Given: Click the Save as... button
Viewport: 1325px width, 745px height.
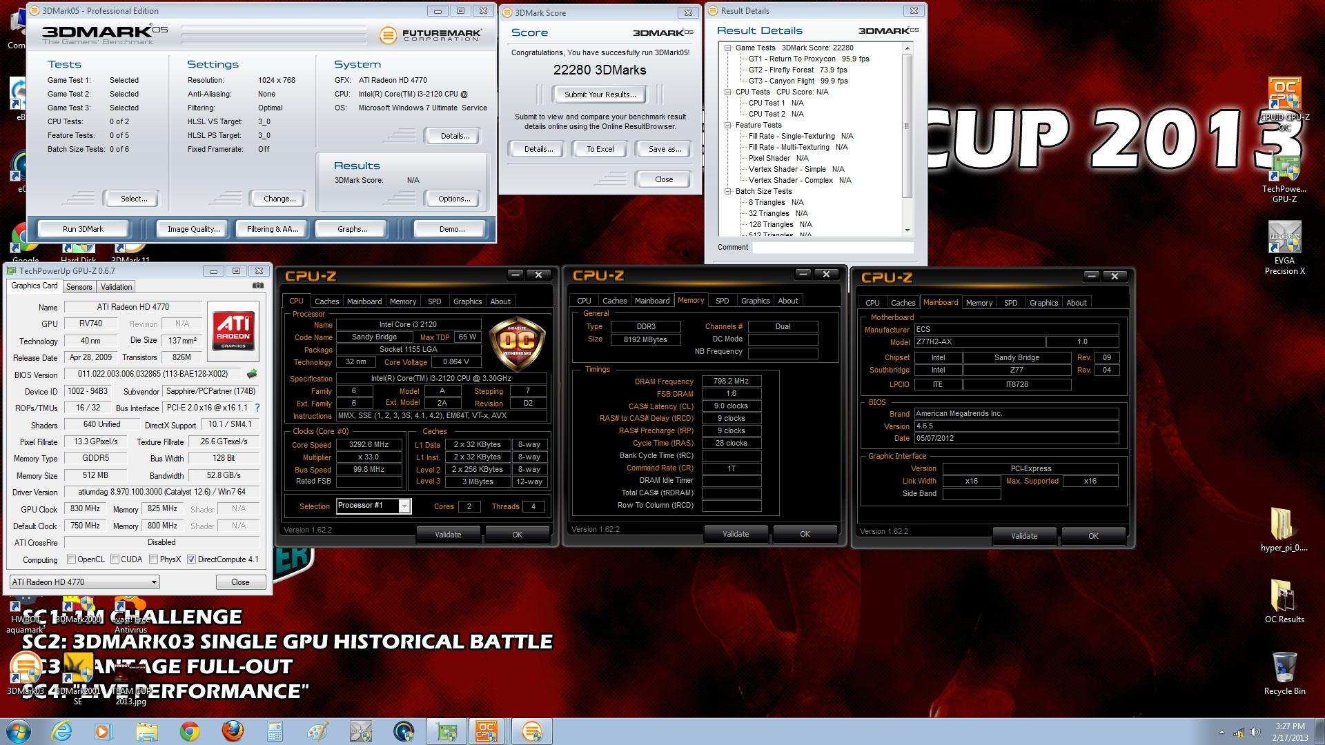Looking at the screenshot, I should (665, 149).
